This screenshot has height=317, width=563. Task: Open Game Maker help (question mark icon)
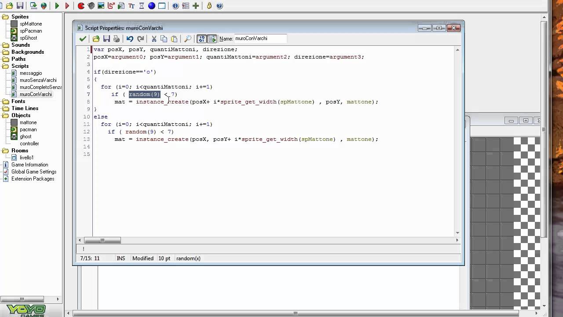pyautogui.click(x=220, y=6)
